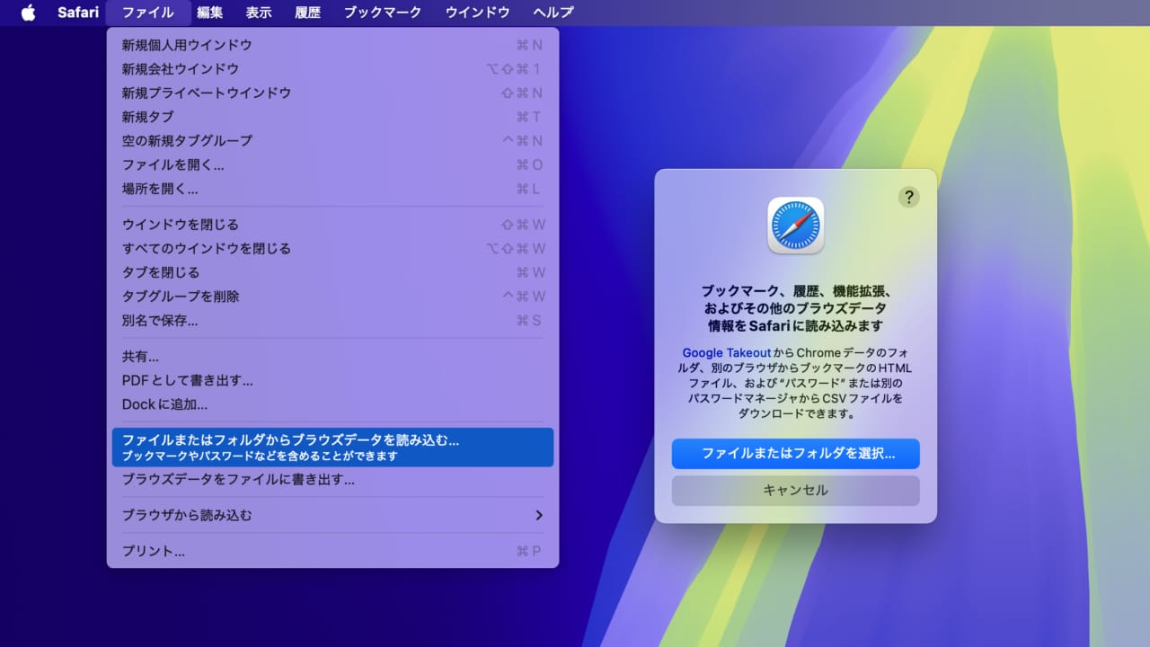The height and width of the screenshot is (647, 1150).
Task: Open the 履歴 menu
Action: pyautogui.click(x=307, y=13)
